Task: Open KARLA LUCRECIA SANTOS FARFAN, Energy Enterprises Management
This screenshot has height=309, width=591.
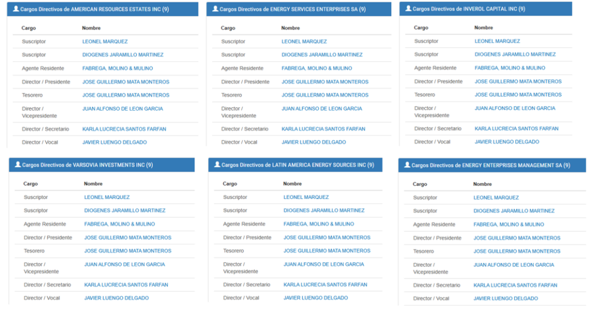Action: (515, 285)
